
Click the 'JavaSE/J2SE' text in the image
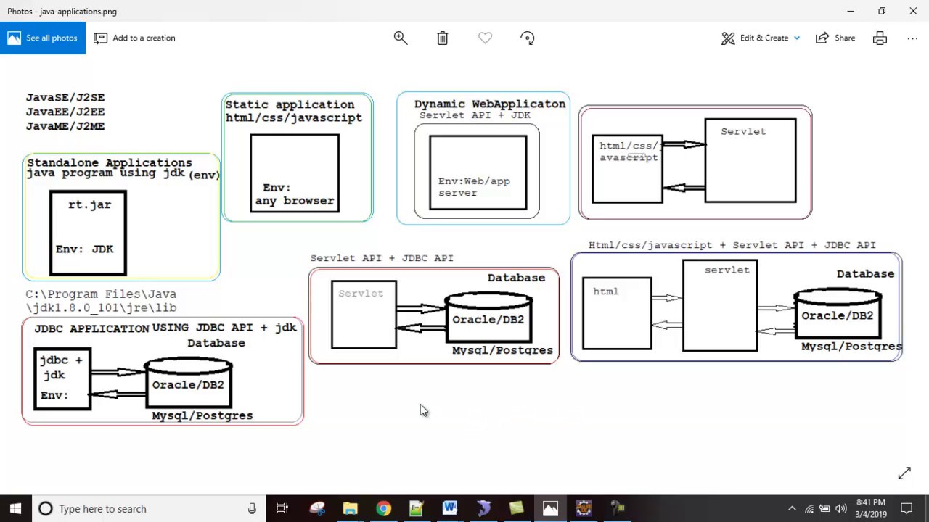point(65,97)
